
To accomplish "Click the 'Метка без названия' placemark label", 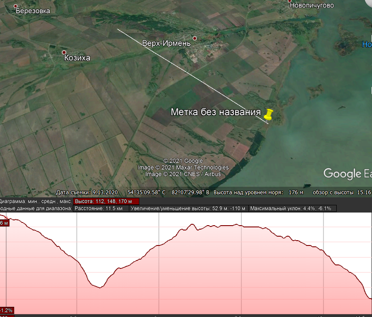I will pyautogui.click(x=216, y=112).
